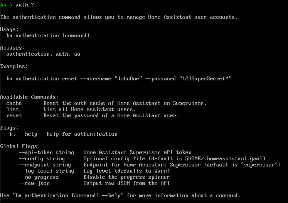This screenshot has height=203, width=288.
Task: Select the 'reset' command in Available Commands
Action: pyautogui.click(x=14, y=116)
